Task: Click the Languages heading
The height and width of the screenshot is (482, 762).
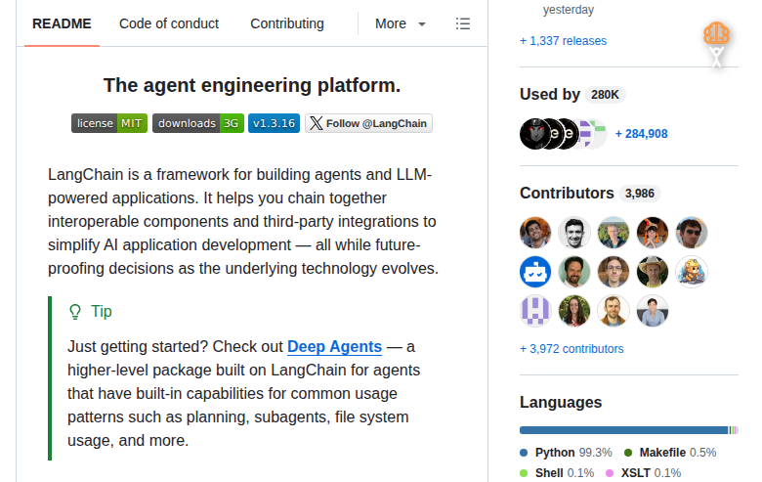Action: (x=561, y=403)
